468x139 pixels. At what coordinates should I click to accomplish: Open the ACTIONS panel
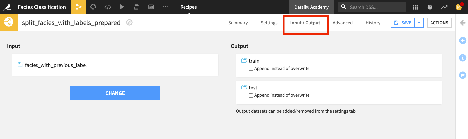point(439,23)
